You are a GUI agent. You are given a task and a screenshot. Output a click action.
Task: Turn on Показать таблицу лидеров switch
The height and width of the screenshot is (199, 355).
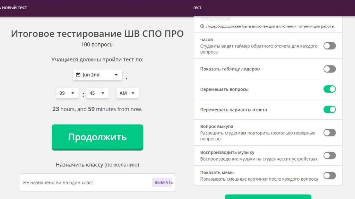pyautogui.click(x=329, y=69)
